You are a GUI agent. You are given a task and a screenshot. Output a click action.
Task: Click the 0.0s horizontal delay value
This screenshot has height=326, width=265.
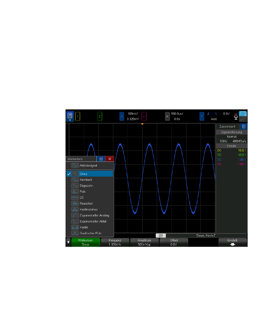[x=177, y=119]
